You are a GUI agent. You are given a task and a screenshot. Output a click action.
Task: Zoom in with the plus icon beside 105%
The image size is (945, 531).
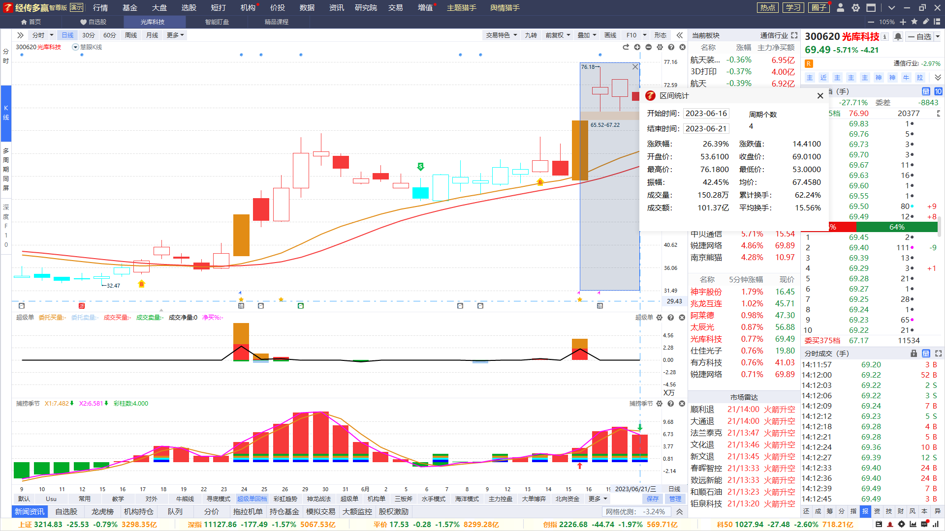click(x=903, y=22)
